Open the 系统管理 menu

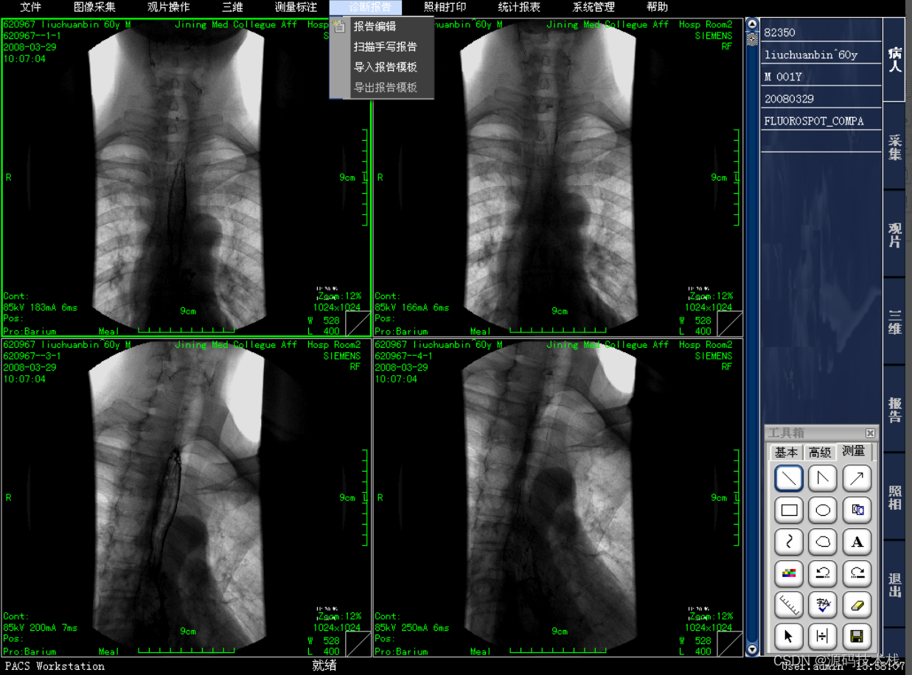pyautogui.click(x=594, y=7)
